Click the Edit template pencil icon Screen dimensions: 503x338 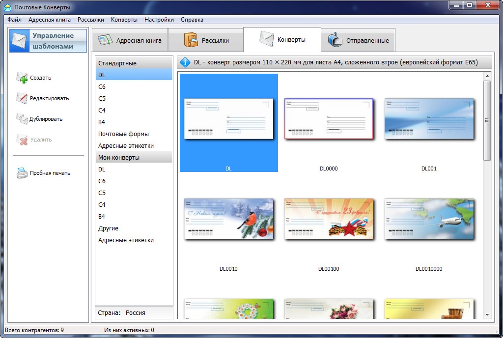(22, 98)
